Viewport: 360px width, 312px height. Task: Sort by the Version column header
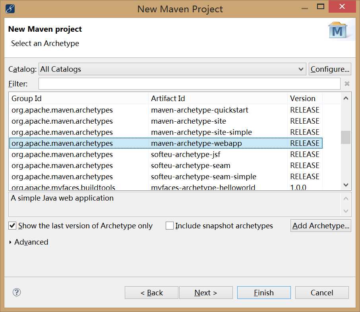[305, 98]
